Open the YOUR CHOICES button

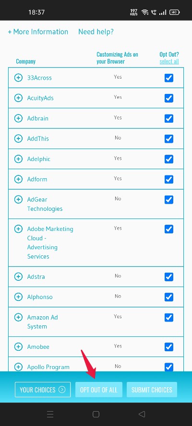click(43, 390)
